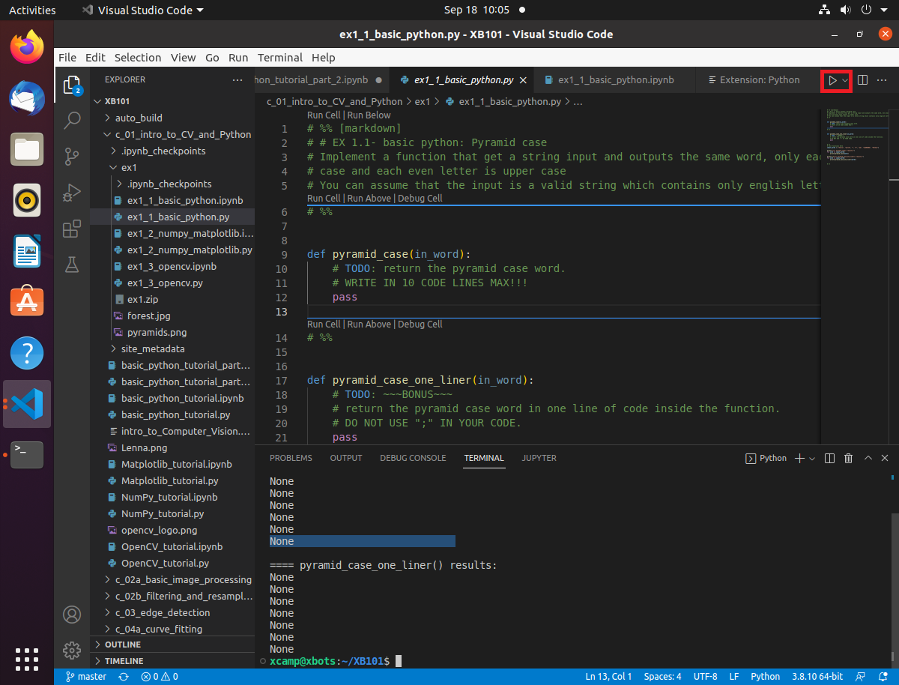Click Debug Cell above line 6
This screenshot has width=899, height=685.
coord(420,199)
